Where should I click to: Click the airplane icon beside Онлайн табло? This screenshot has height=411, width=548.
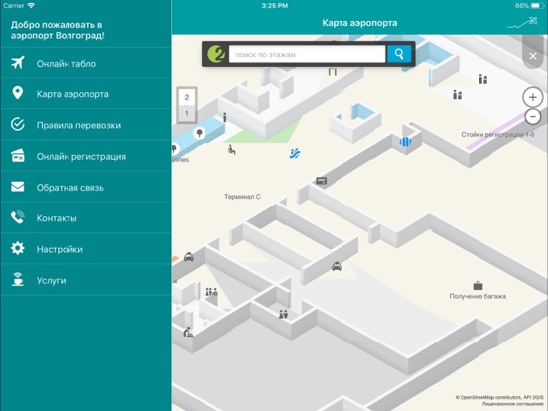[x=18, y=63]
